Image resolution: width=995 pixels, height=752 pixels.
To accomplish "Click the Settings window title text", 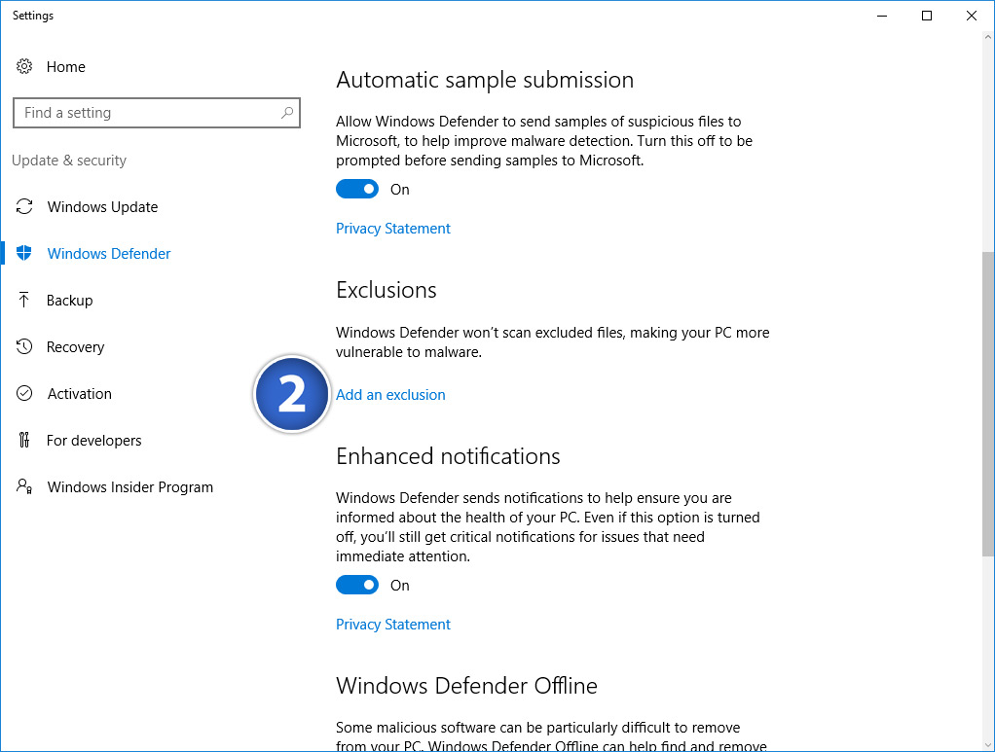I will point(33,16).
